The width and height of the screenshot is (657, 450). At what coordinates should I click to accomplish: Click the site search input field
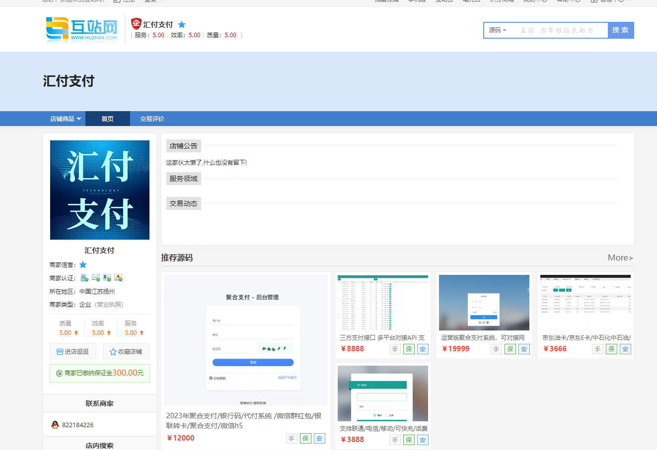[559, 30]
